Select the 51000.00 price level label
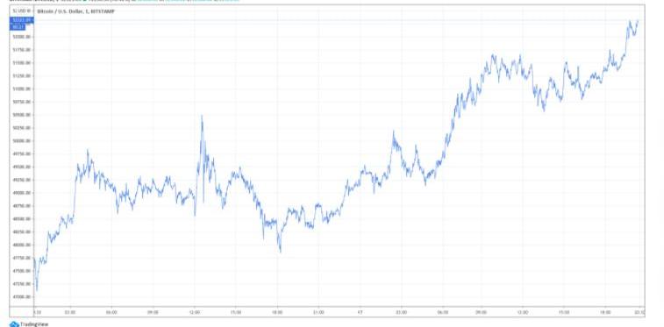The image size is (664, 327). click(x=21, y=89)
